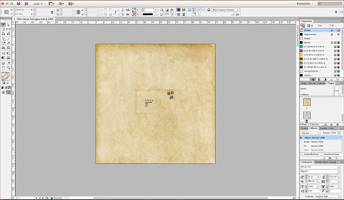344x200 pixels.
Task: Toggle fill/stroke proxy in the Swatches panel
Action: pyautogui.click(x=303, y=25)
